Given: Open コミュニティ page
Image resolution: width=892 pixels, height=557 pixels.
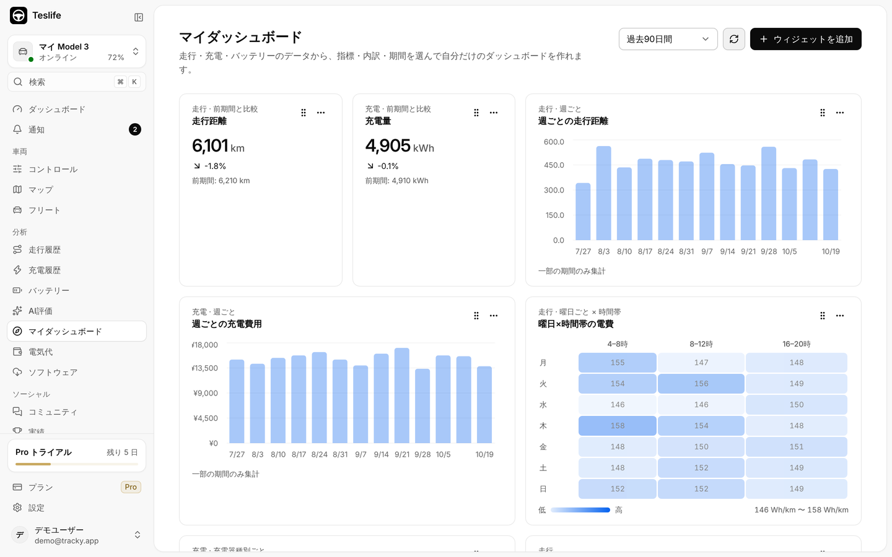Looking at the screenshot, I should (x=77, y=412).
